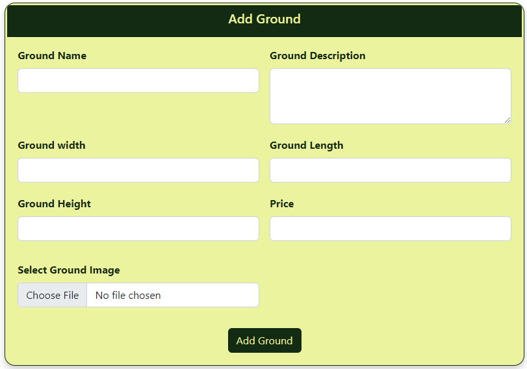527x369 pixels.
Task: Click the "Ground Length" label
Action: pyautogui.click(x=307, y=146)
